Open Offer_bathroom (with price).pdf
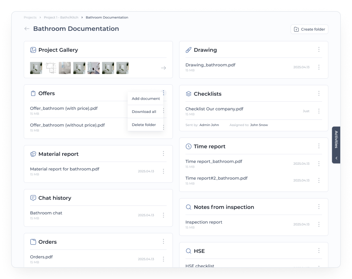 64,108
